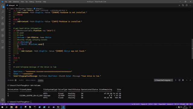Viewport: 193px width, 109px height.
Task: Click the feedback smiley in status bar
Action: tap(187, 104)
